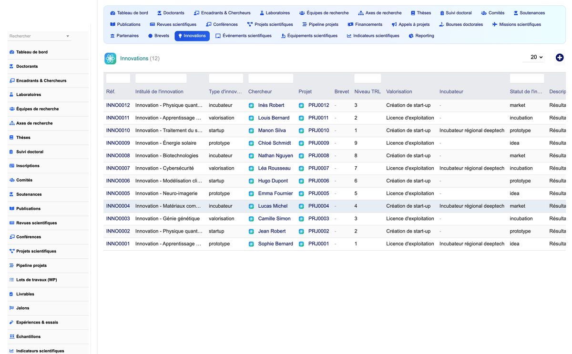Go to the Pipeline projets tab
Screen dimensions: 572x354
(x=320, y=24)
